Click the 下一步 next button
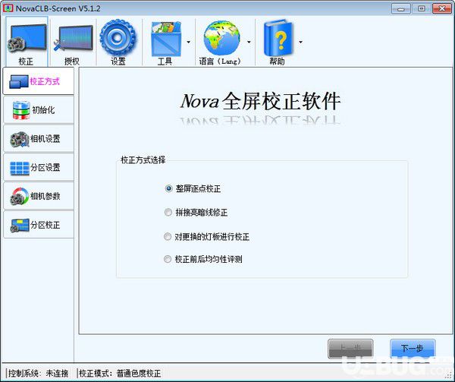455x382 pixels. (x=413, y=349)
